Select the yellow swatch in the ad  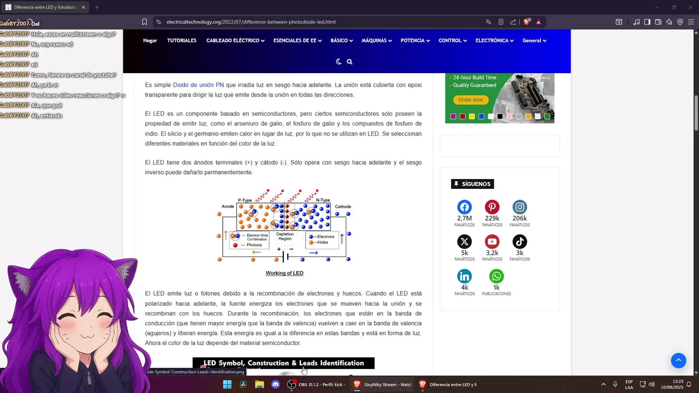click(x=472, y=116)
